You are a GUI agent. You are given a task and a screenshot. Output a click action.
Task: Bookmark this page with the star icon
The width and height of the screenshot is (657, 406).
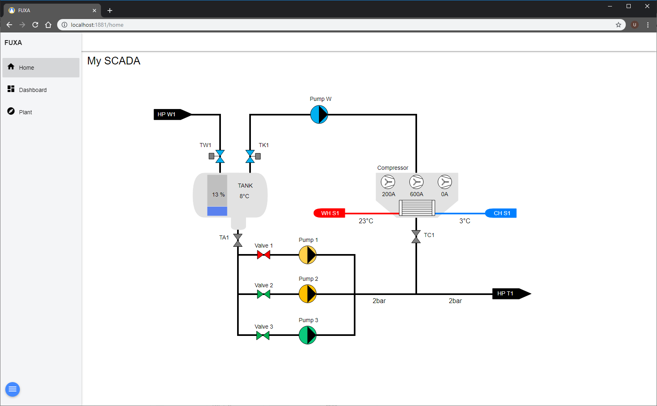618,25
